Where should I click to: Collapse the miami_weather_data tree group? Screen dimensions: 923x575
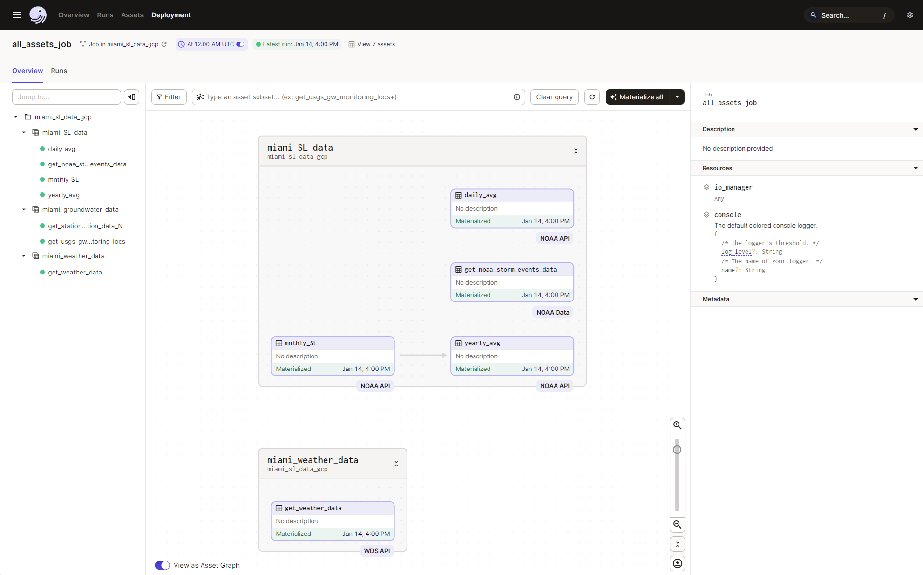(24, 256)
